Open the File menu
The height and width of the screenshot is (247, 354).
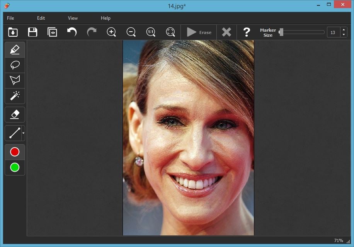(x=10, y=18)
